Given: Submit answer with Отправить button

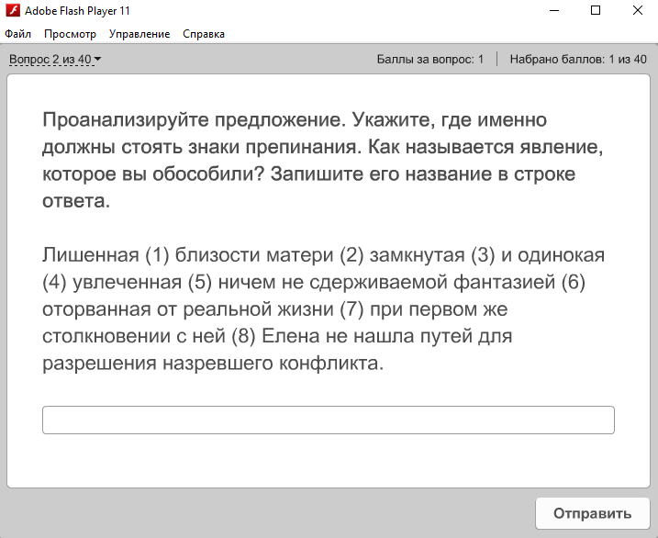Looking at the screenshot, I should (x=592, y=513).
